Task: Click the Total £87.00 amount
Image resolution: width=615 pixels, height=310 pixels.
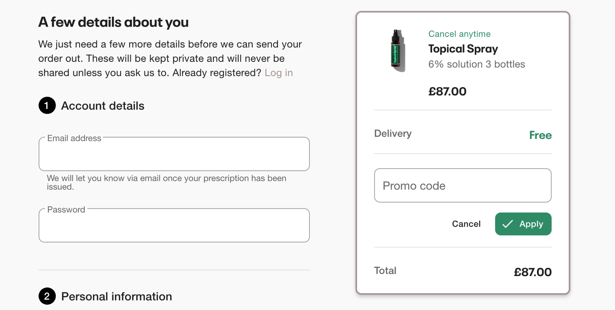Action: [x=533, y=272]
